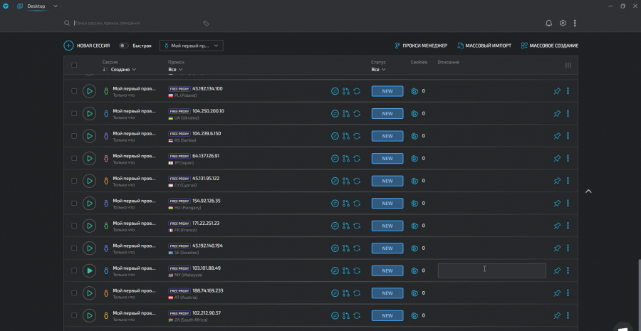641x331 pixels.
Task: Click the app logo in the title bar
Action: [x=6, y=6]
